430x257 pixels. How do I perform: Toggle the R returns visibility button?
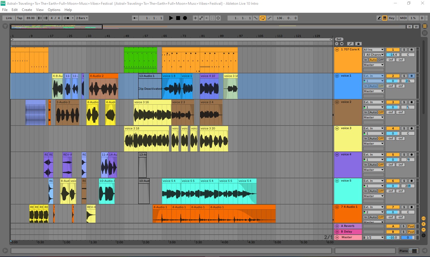click(423, 224)
